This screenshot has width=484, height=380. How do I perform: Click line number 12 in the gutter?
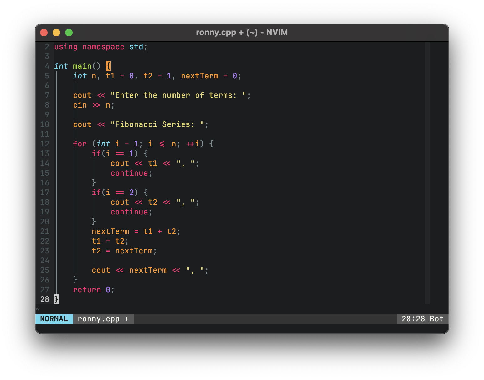[x=45, y=144]
